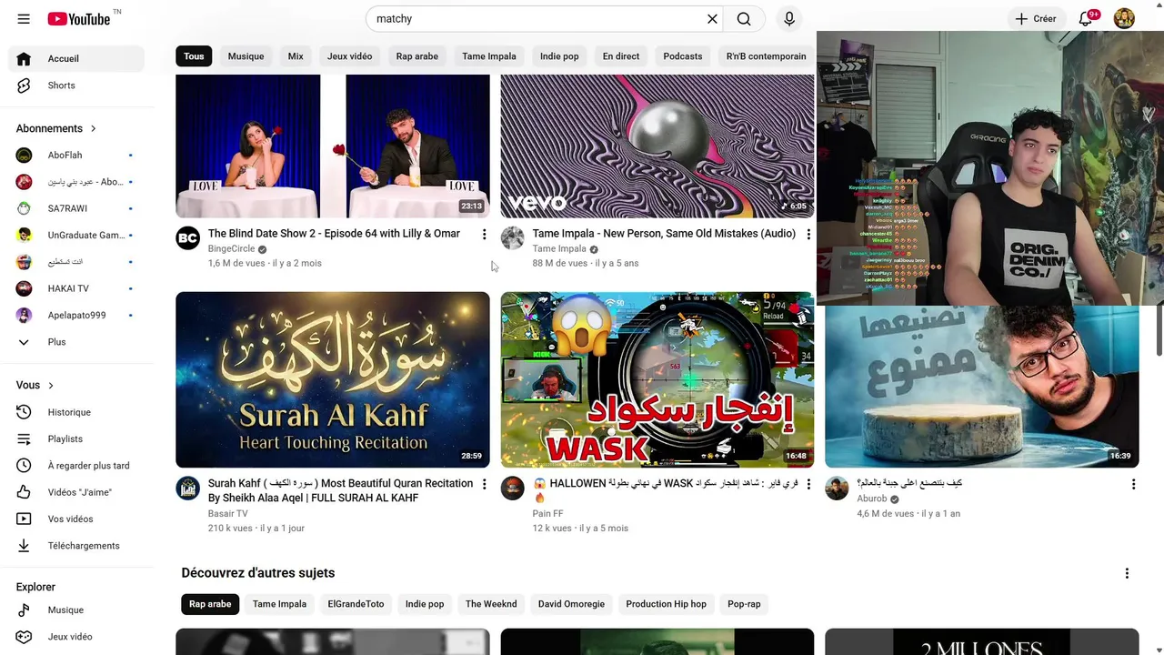This screenshot has height=655, width=1164.
Task: Open options for HALLOWEN WASK video
Action: [808, 484]
